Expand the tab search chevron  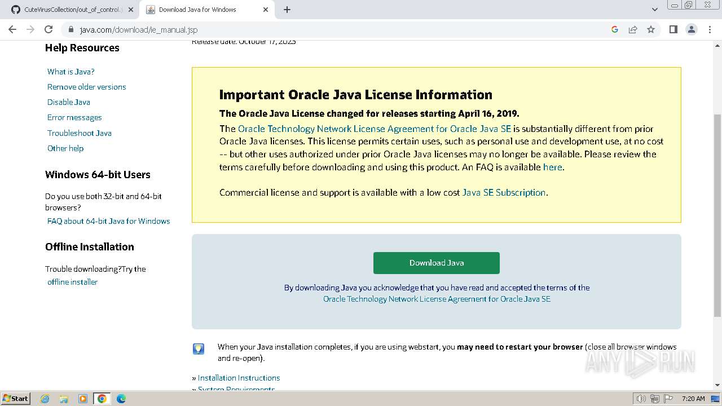(654, 10)
